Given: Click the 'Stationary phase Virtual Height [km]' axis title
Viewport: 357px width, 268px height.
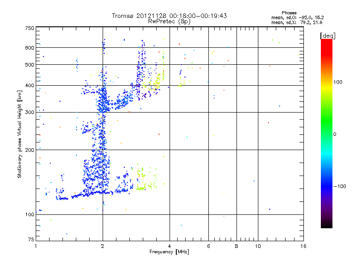Looking at the screenshot, I should [20, 134].
